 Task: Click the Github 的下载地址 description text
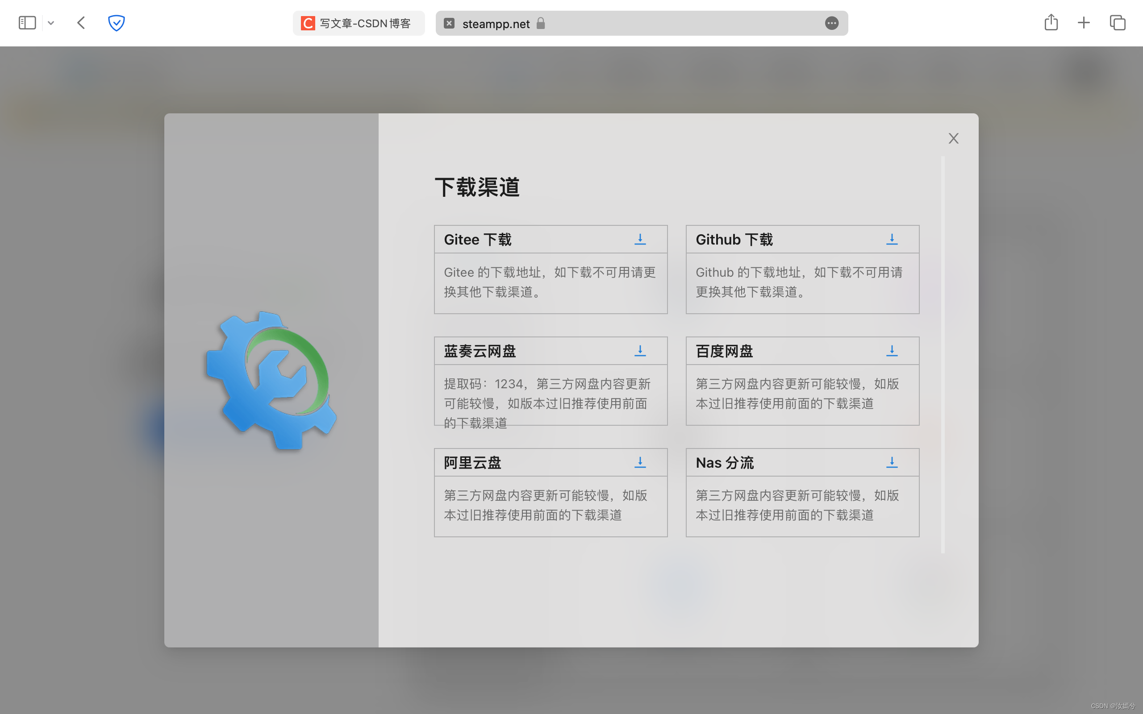[x=799, y=282]
